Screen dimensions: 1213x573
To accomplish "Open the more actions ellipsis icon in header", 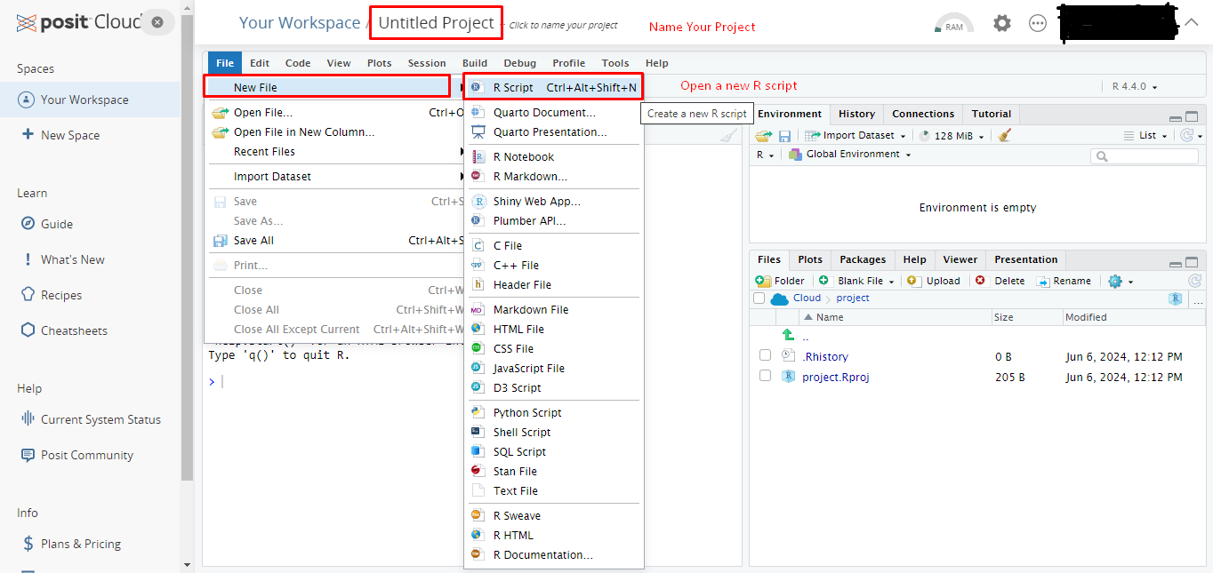I will (1038, 24).
